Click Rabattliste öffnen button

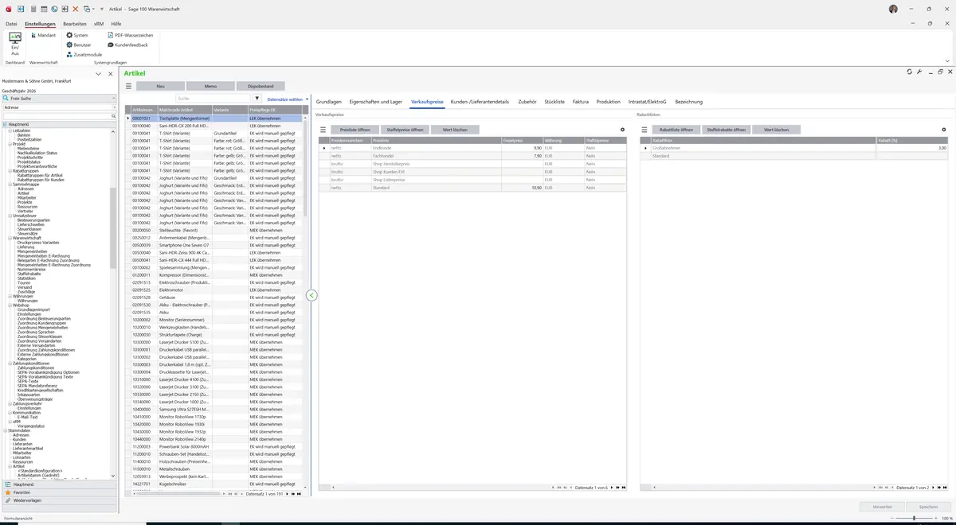click(676, 129)
